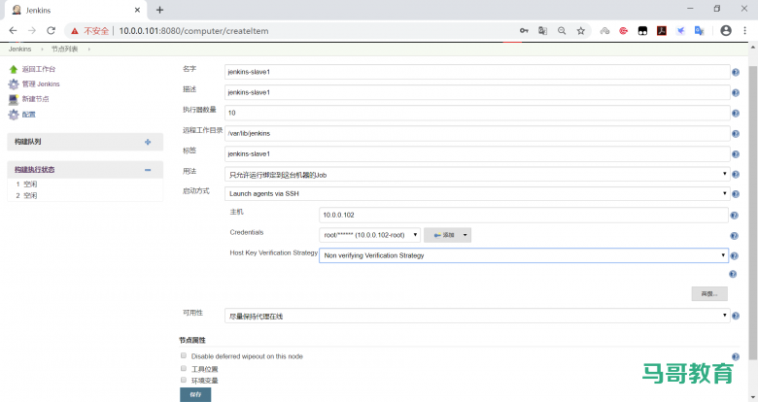Click the not-secure warning triangle icon

75,31
